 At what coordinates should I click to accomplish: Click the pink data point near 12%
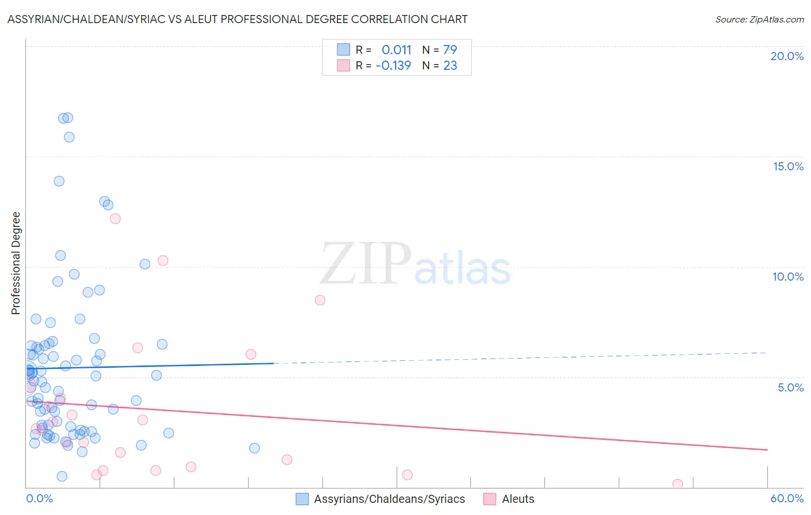pyautogui.click(x=115, y=218)
